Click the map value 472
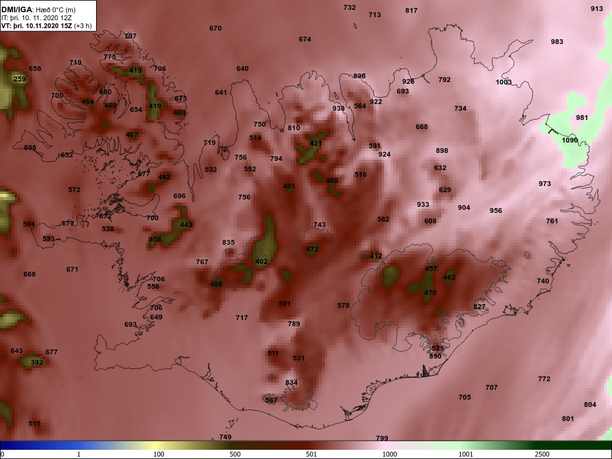The width and height of the screenshot is (612, 459). 312,249
